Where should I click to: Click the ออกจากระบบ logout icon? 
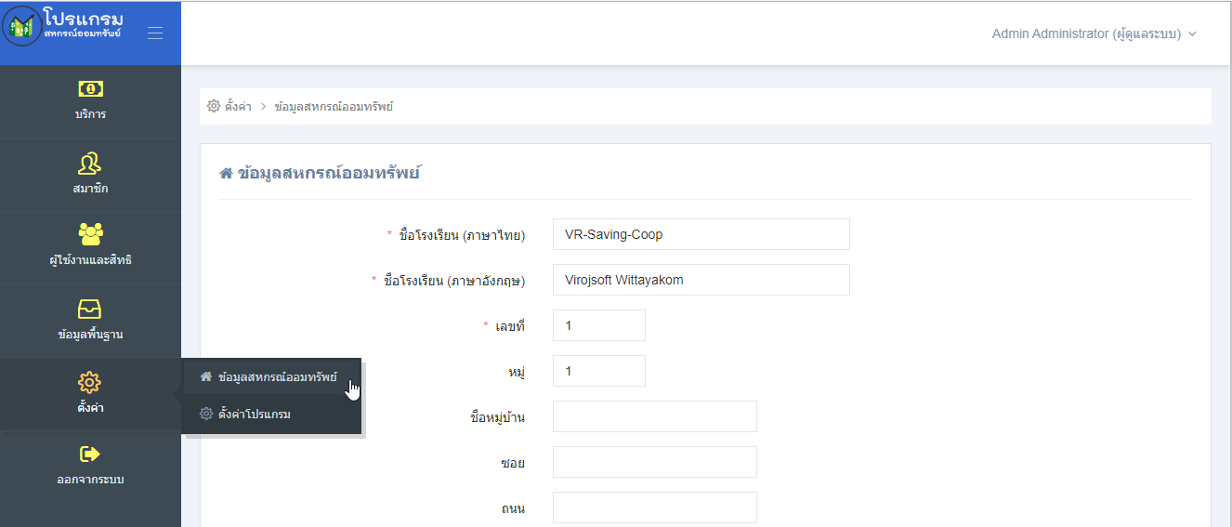tap(90, 455)
